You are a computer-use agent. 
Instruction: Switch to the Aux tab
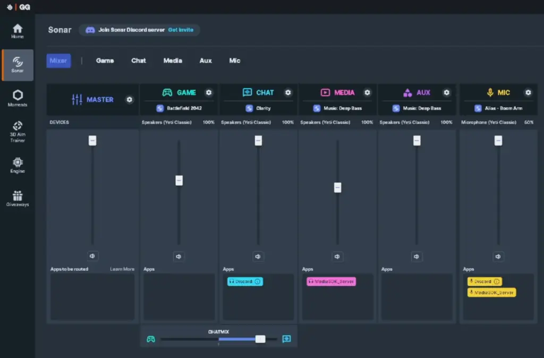pyautogui.click(x=206, y=61)
